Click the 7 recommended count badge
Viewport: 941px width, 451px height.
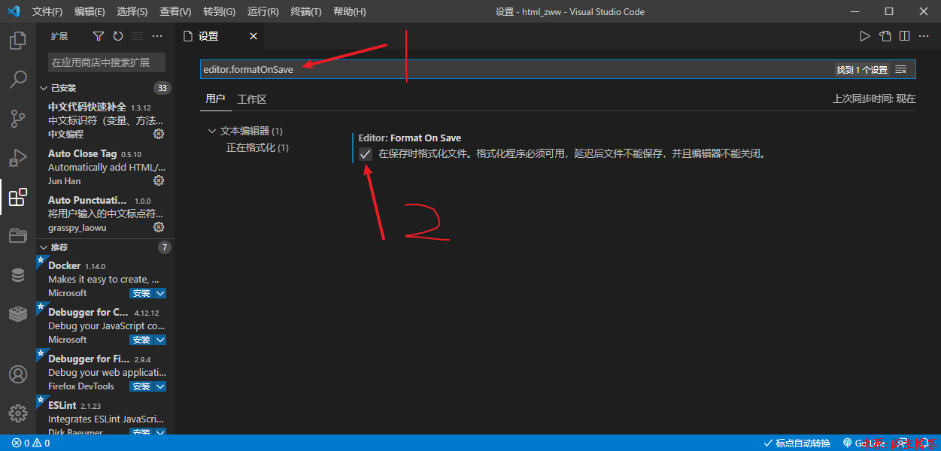coord(164,247)
